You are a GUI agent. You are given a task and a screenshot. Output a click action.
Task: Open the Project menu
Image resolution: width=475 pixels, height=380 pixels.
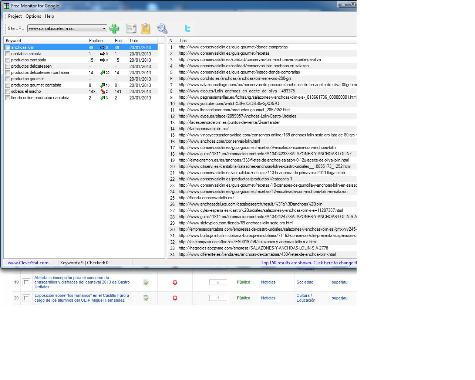15,16
